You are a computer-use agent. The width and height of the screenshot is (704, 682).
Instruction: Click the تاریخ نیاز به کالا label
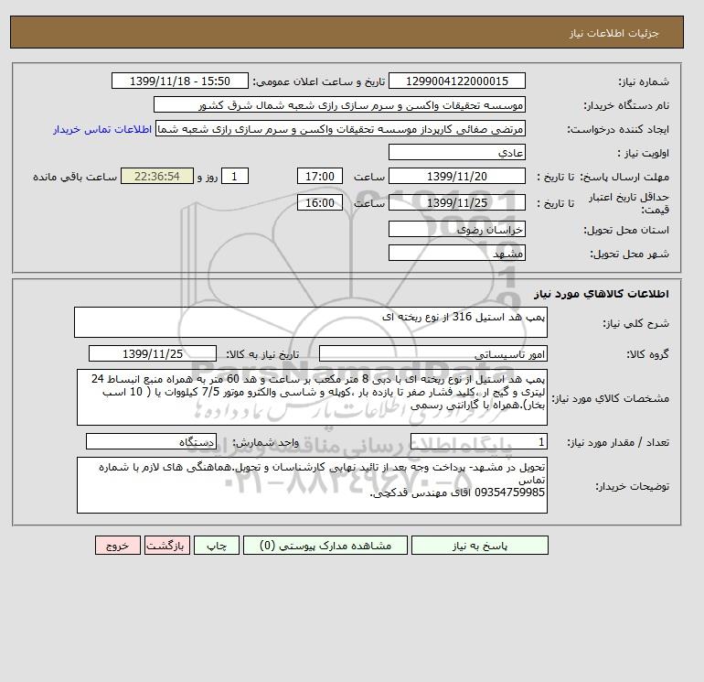(x=262, y=354)
